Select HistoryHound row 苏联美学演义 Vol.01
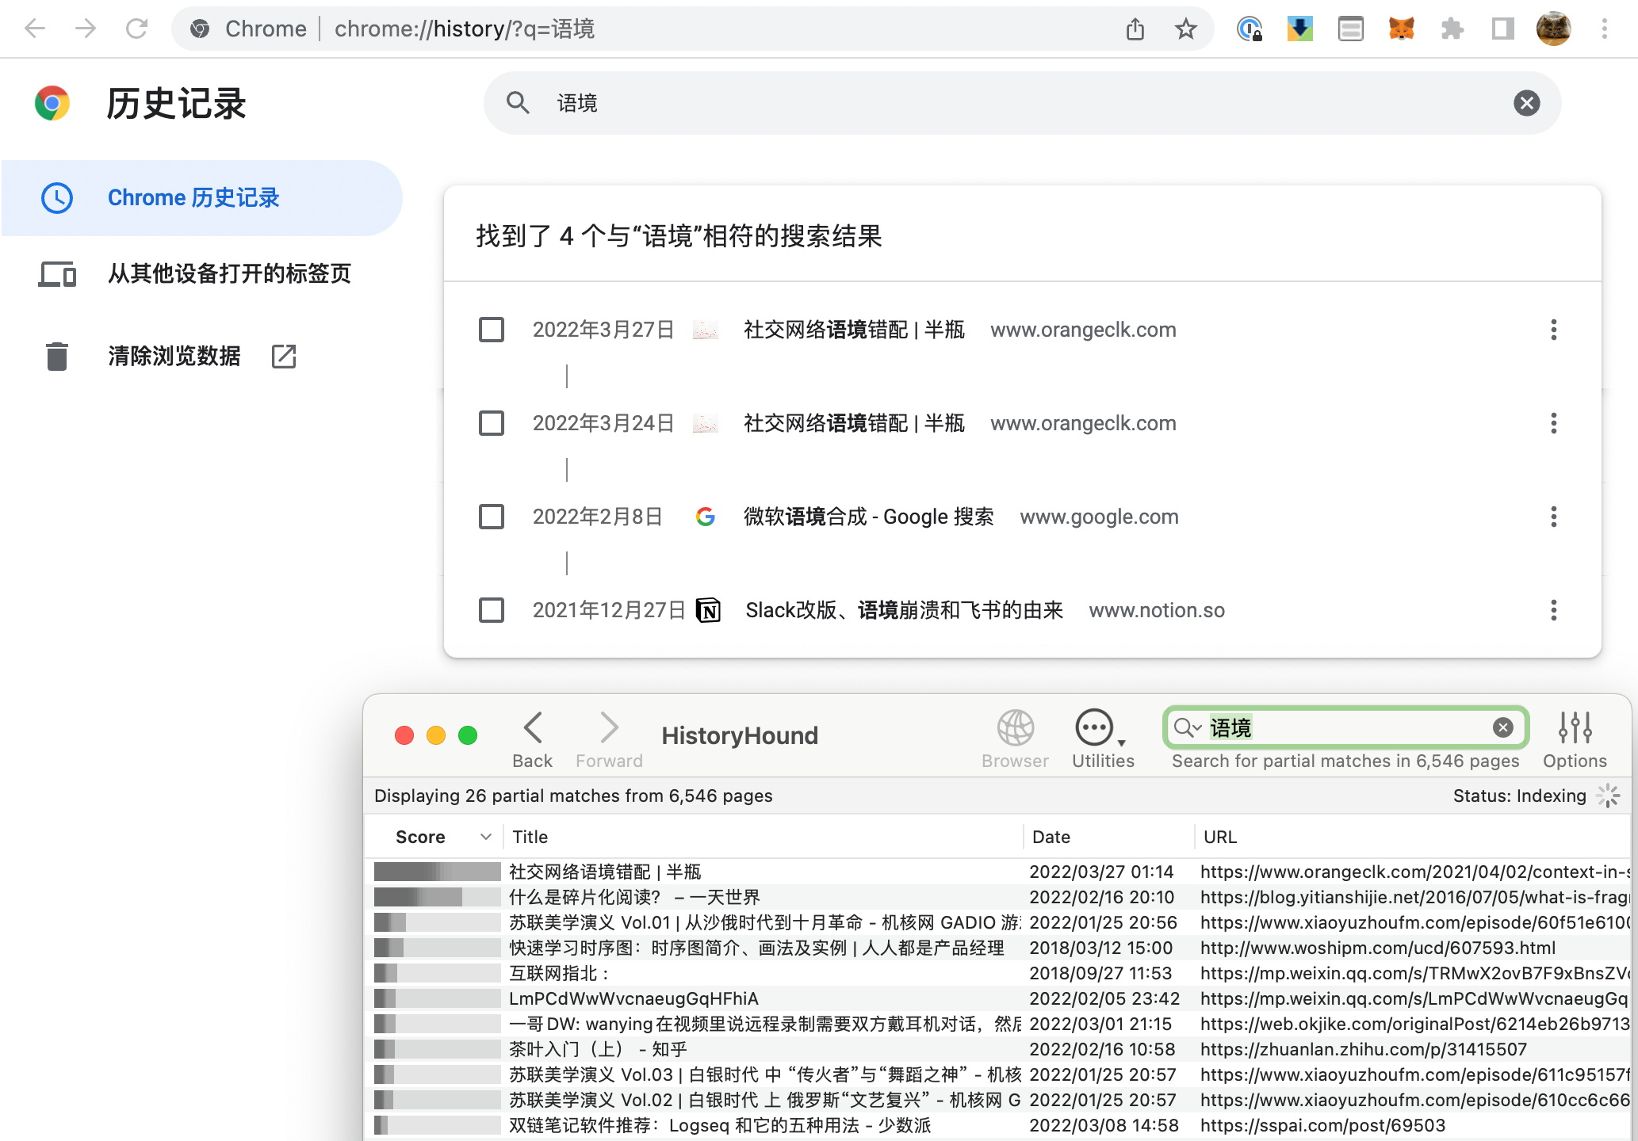This screenshot has width=1638, height=1141. point(997,922)
